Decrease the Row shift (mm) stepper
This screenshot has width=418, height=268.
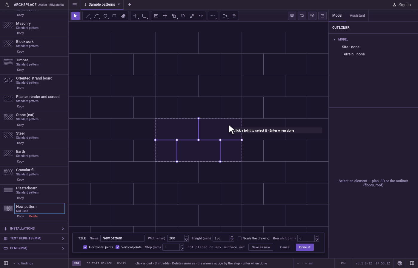click(x=316, y=240)
